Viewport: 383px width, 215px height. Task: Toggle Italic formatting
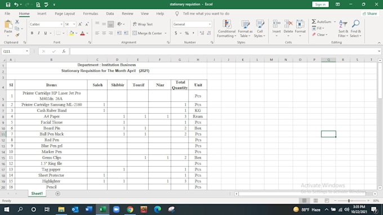(x=39, y=33)
